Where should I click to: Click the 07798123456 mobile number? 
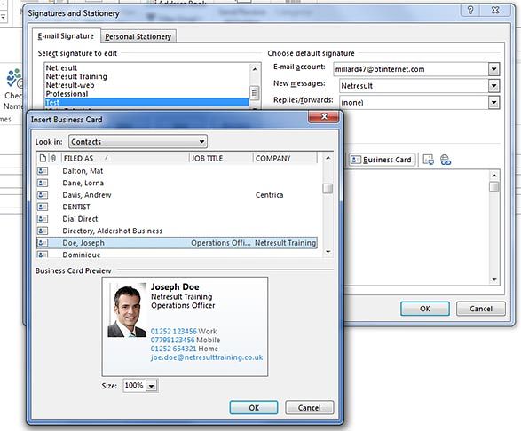(173, 340)
